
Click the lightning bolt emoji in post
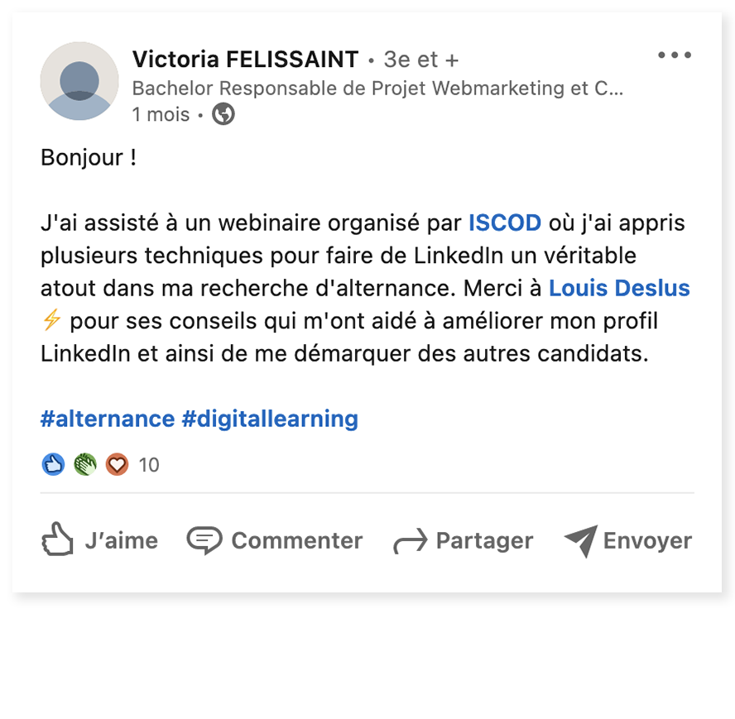tap(51, 321)
